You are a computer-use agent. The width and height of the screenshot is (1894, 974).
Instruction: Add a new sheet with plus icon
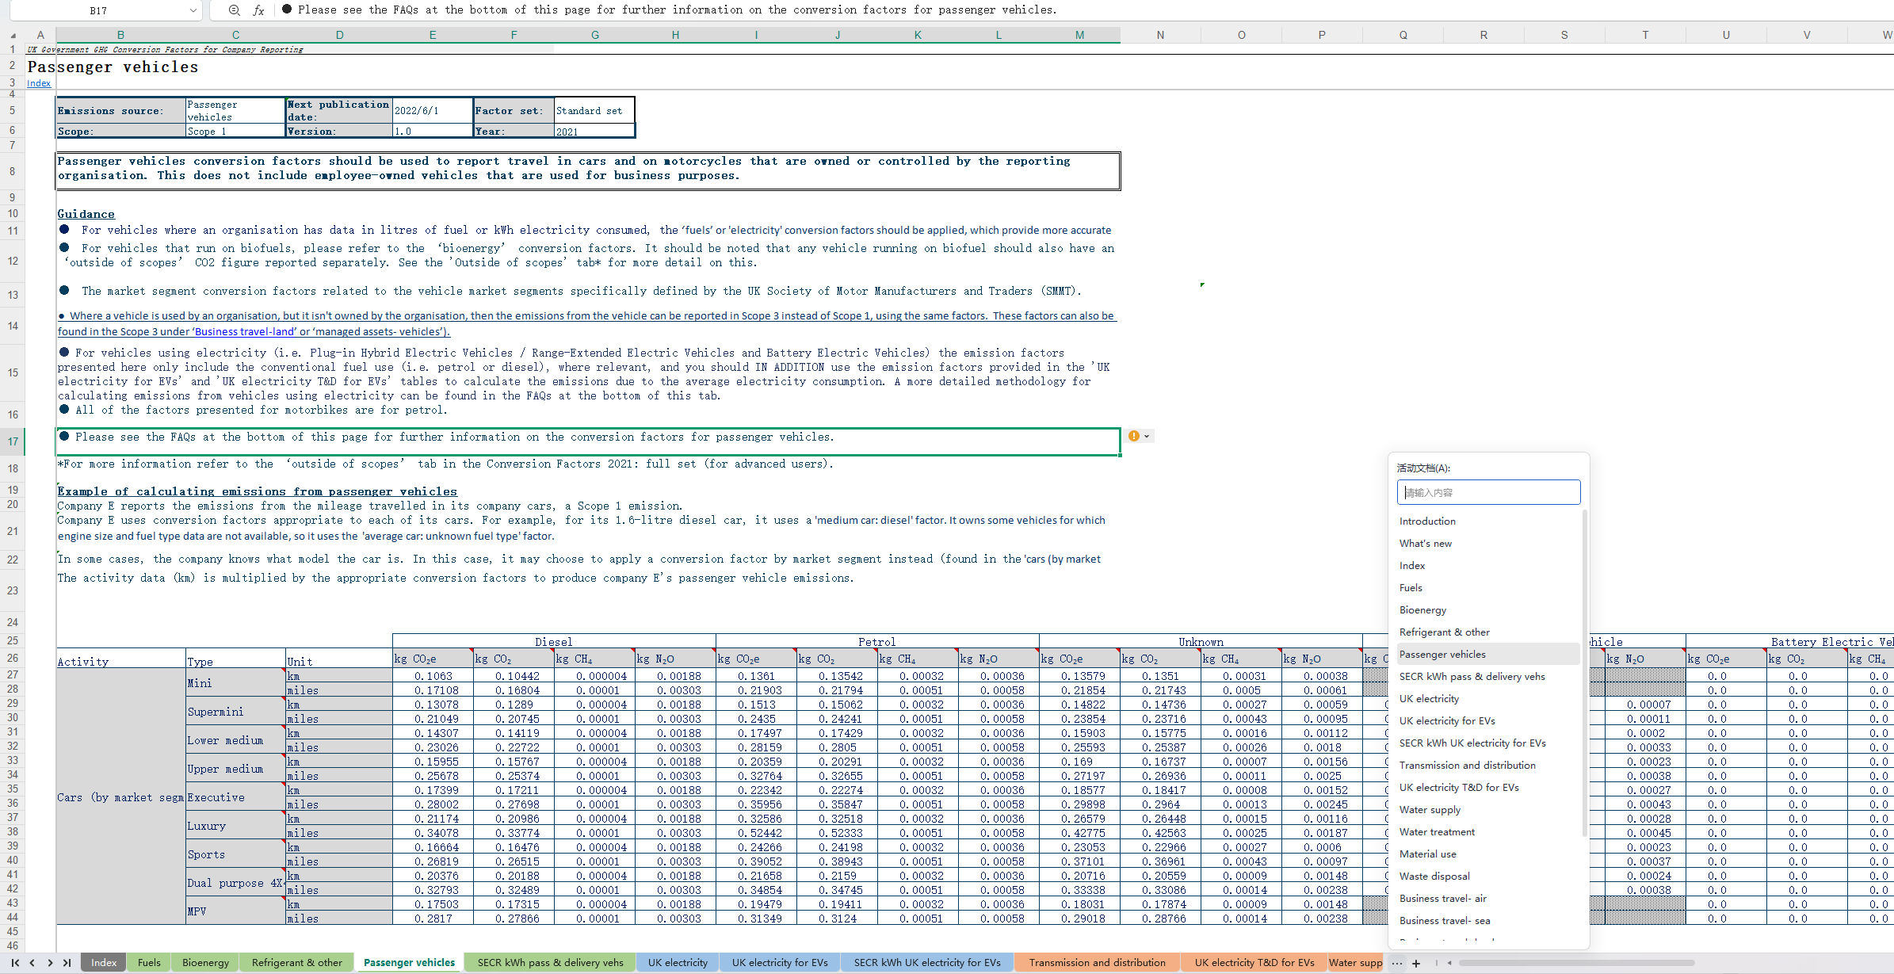[x=1416, y=963]
